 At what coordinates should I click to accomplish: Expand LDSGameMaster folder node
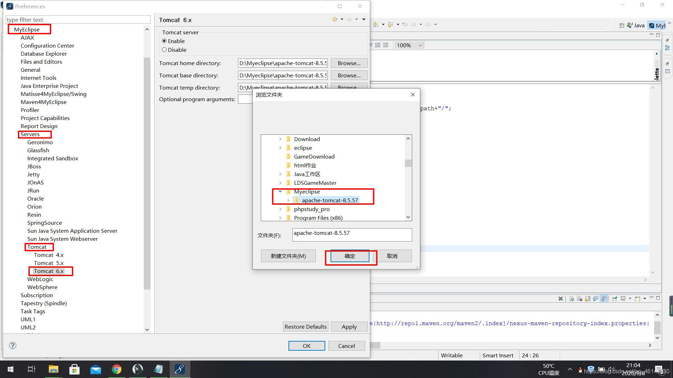click(x=280, y=183)
